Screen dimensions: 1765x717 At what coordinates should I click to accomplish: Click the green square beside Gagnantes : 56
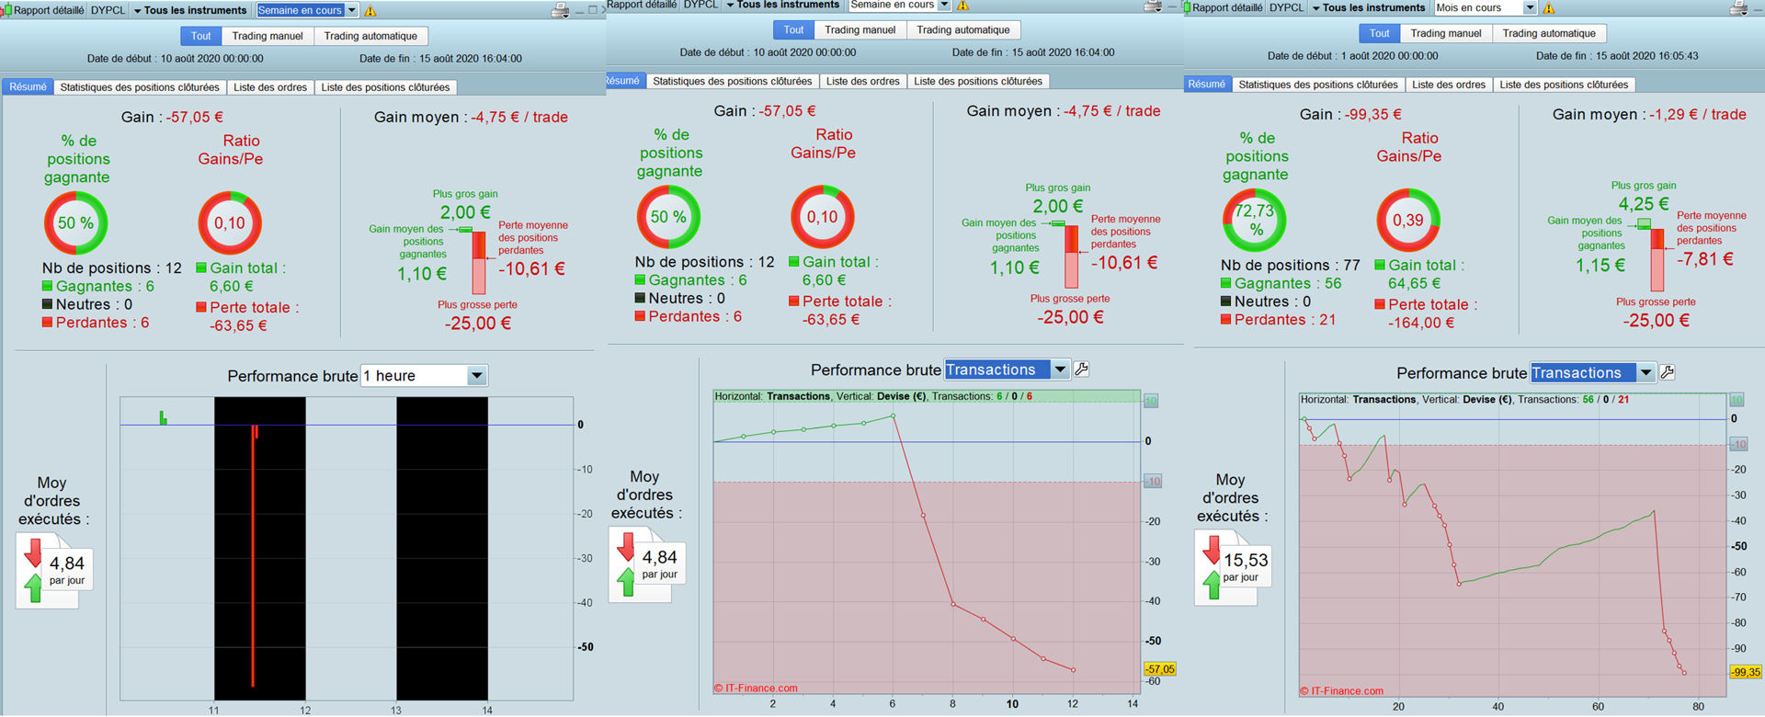[x=1226, y=283]
